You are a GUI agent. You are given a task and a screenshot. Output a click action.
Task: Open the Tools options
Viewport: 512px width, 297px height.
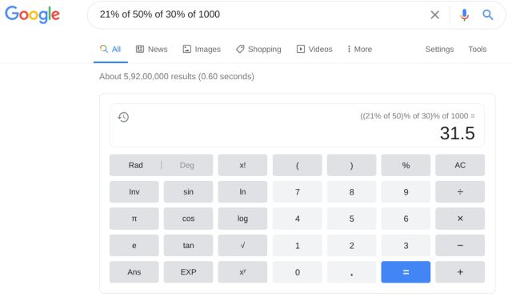click(477, 49)
